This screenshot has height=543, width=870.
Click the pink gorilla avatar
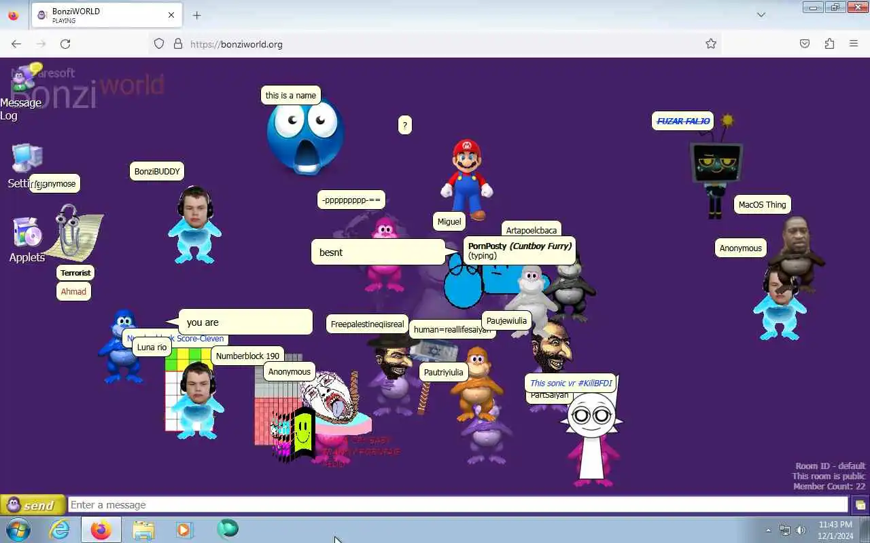coord(385,255)
